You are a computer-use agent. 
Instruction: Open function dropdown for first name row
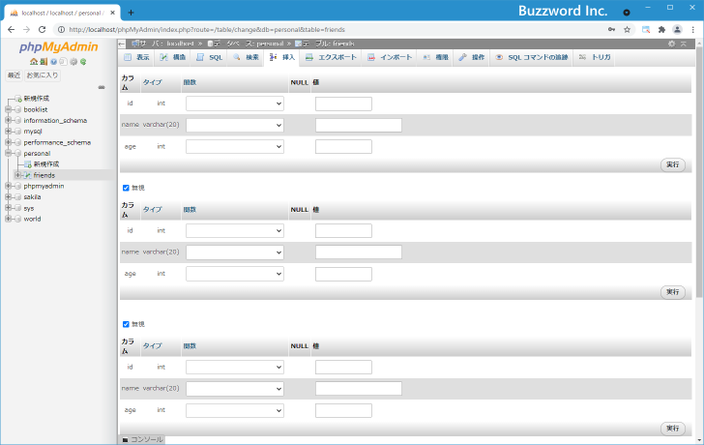[234, 125]
